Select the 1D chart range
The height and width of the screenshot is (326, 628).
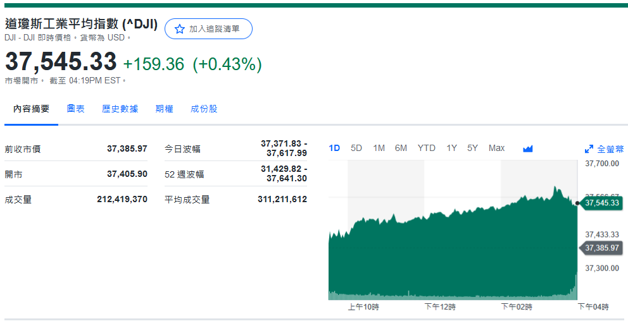(x=334, y=148)
